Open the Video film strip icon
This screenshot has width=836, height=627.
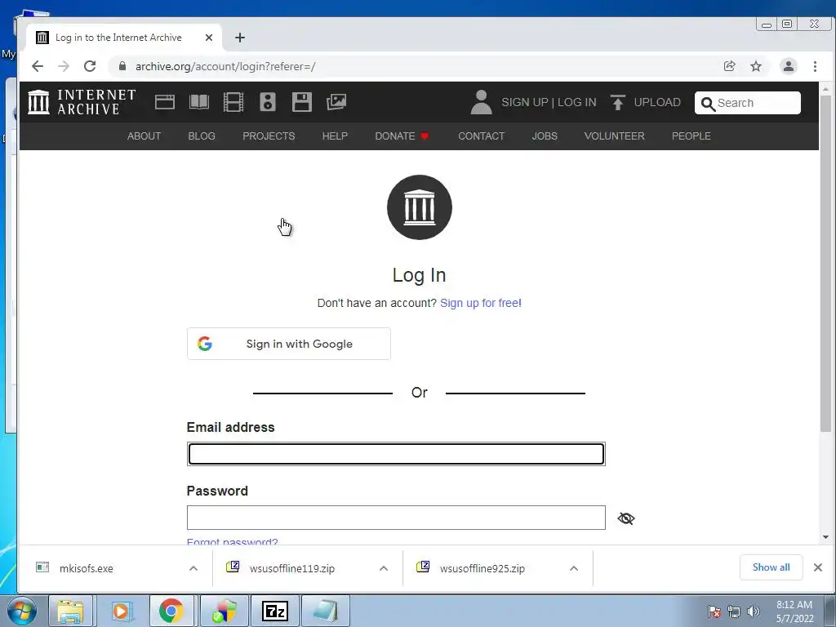click(233, 102)
